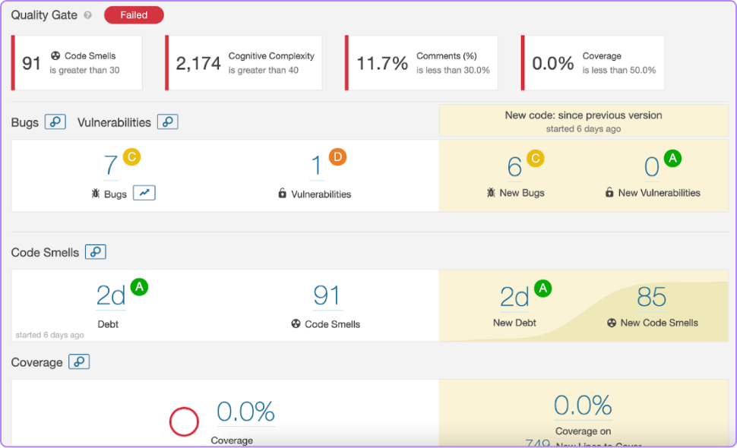Viewport: 737px width, 448px height.
Task: Open the 0.0% Coverage on new code value
Action: (583, 405)
